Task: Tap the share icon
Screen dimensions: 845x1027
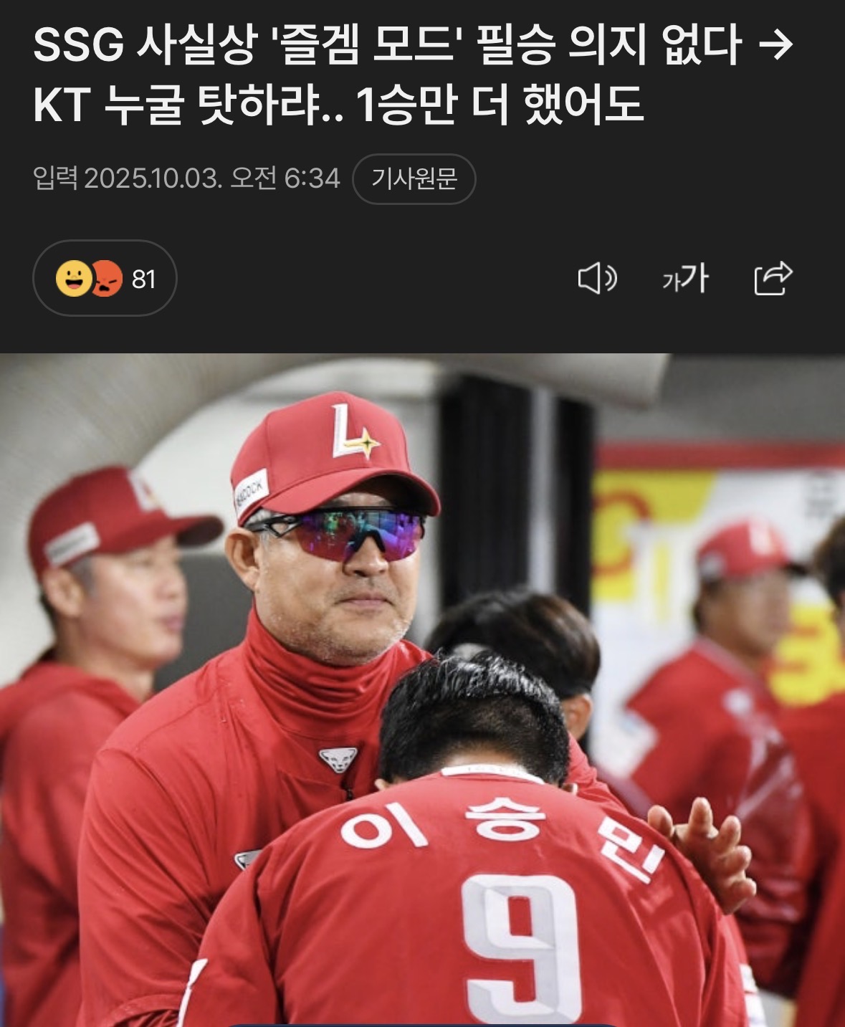Action: 773,278
